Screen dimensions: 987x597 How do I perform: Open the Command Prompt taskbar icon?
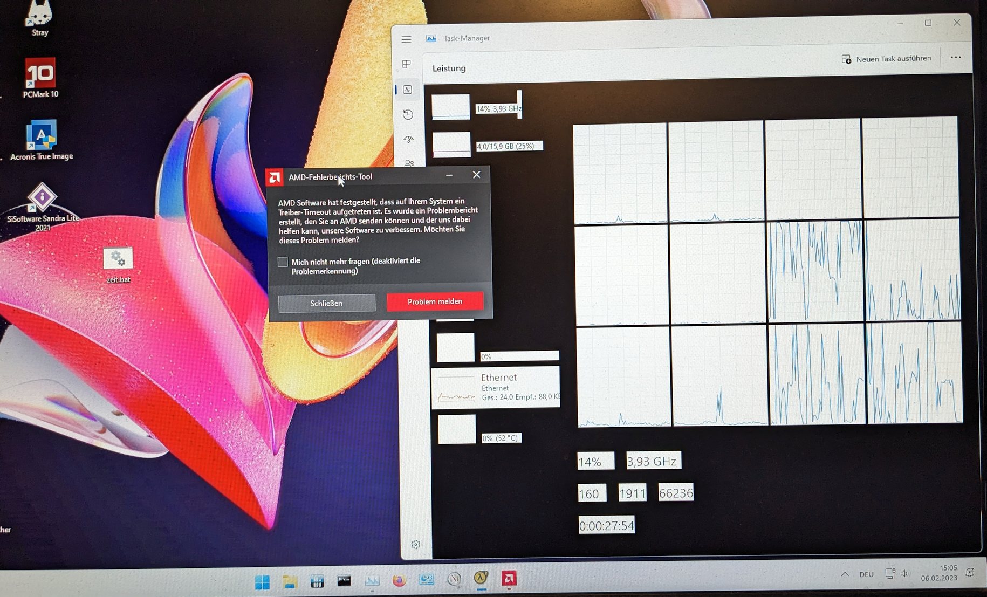coord(344,581)
